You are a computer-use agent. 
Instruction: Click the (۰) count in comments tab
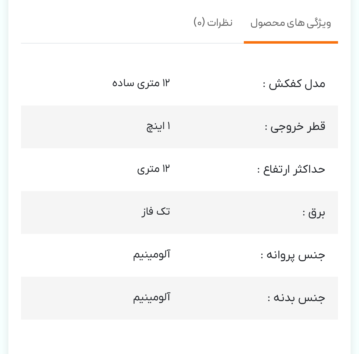[199, 22]
